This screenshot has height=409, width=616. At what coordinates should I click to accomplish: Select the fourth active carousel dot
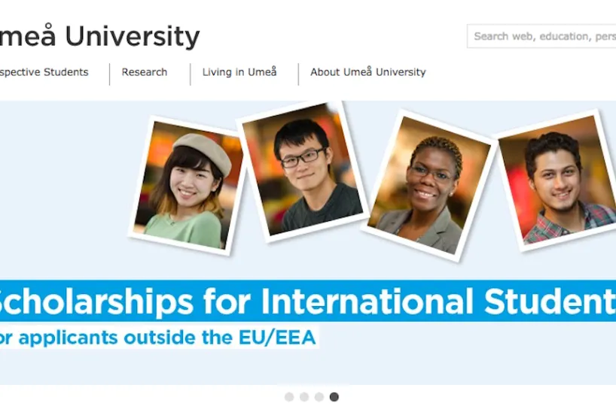pos(334,397)
